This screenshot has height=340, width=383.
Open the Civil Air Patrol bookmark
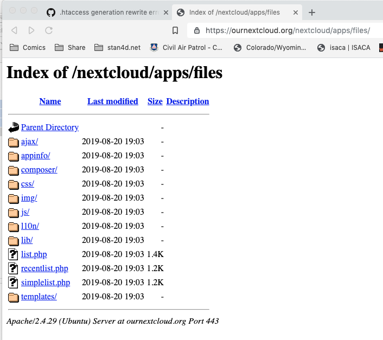[x=186, y=48]
